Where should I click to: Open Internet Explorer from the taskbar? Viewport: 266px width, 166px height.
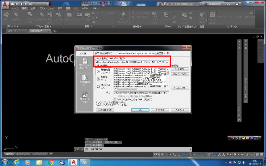click(16, 162)
